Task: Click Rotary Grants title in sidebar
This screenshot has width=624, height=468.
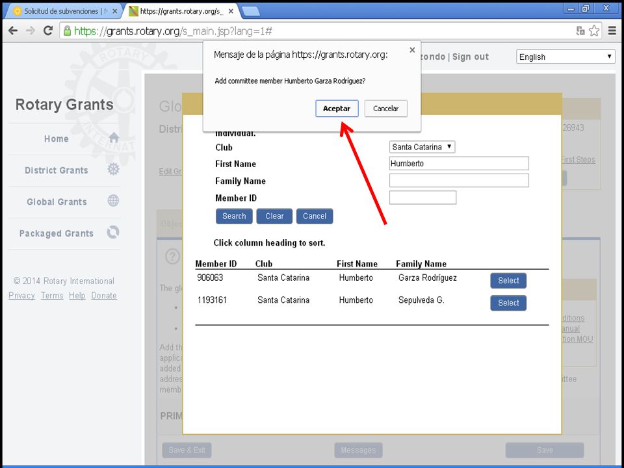Action: (x=64, y=104)
